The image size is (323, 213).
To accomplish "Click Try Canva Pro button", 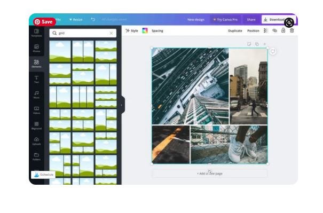I will [x=225, y=20].
